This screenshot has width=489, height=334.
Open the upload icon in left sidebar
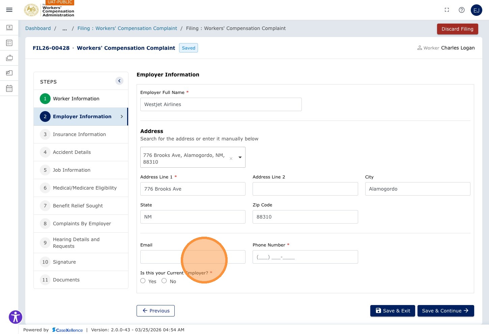(9, 27)
